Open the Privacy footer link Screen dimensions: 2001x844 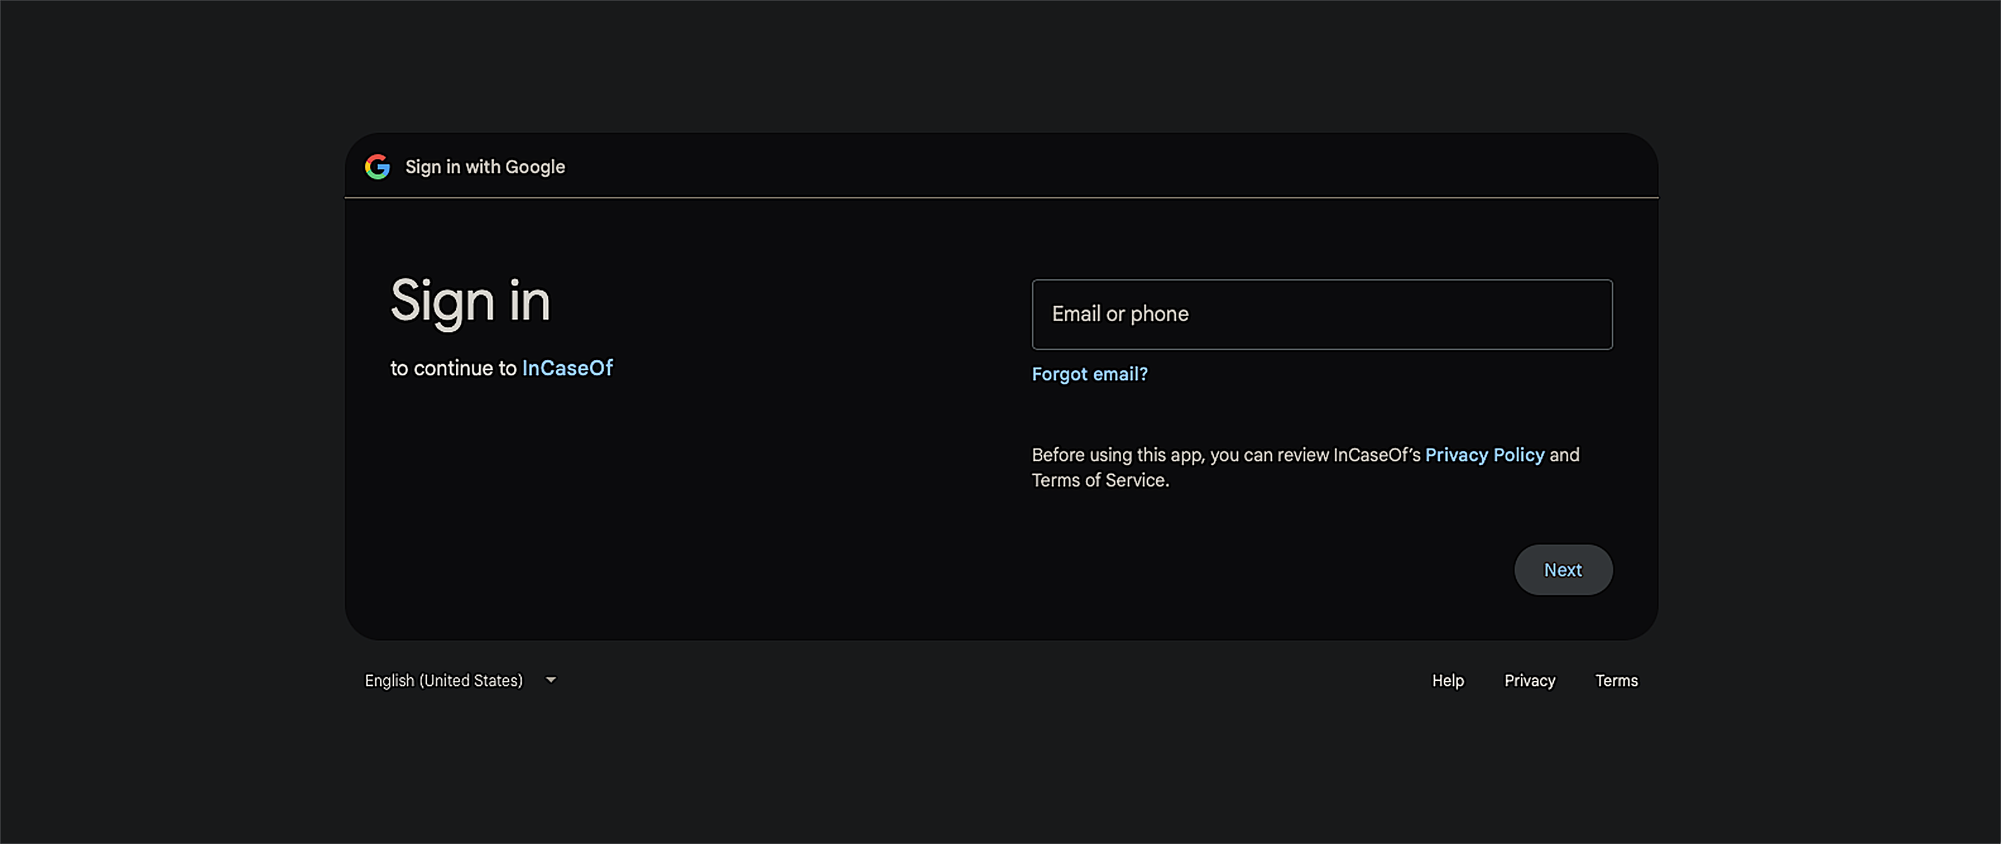point(1529,680)
